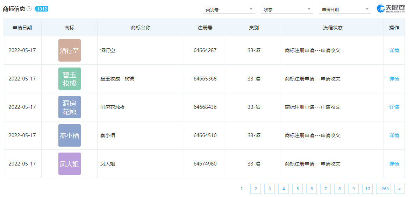The width and height of the screenshot is (408, 197).
Task: Click the 1312 trademark count badge
Action: (x=42, y=9)
